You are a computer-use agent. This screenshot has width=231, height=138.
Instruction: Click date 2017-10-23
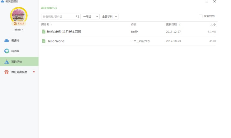[x=173, y=41]
